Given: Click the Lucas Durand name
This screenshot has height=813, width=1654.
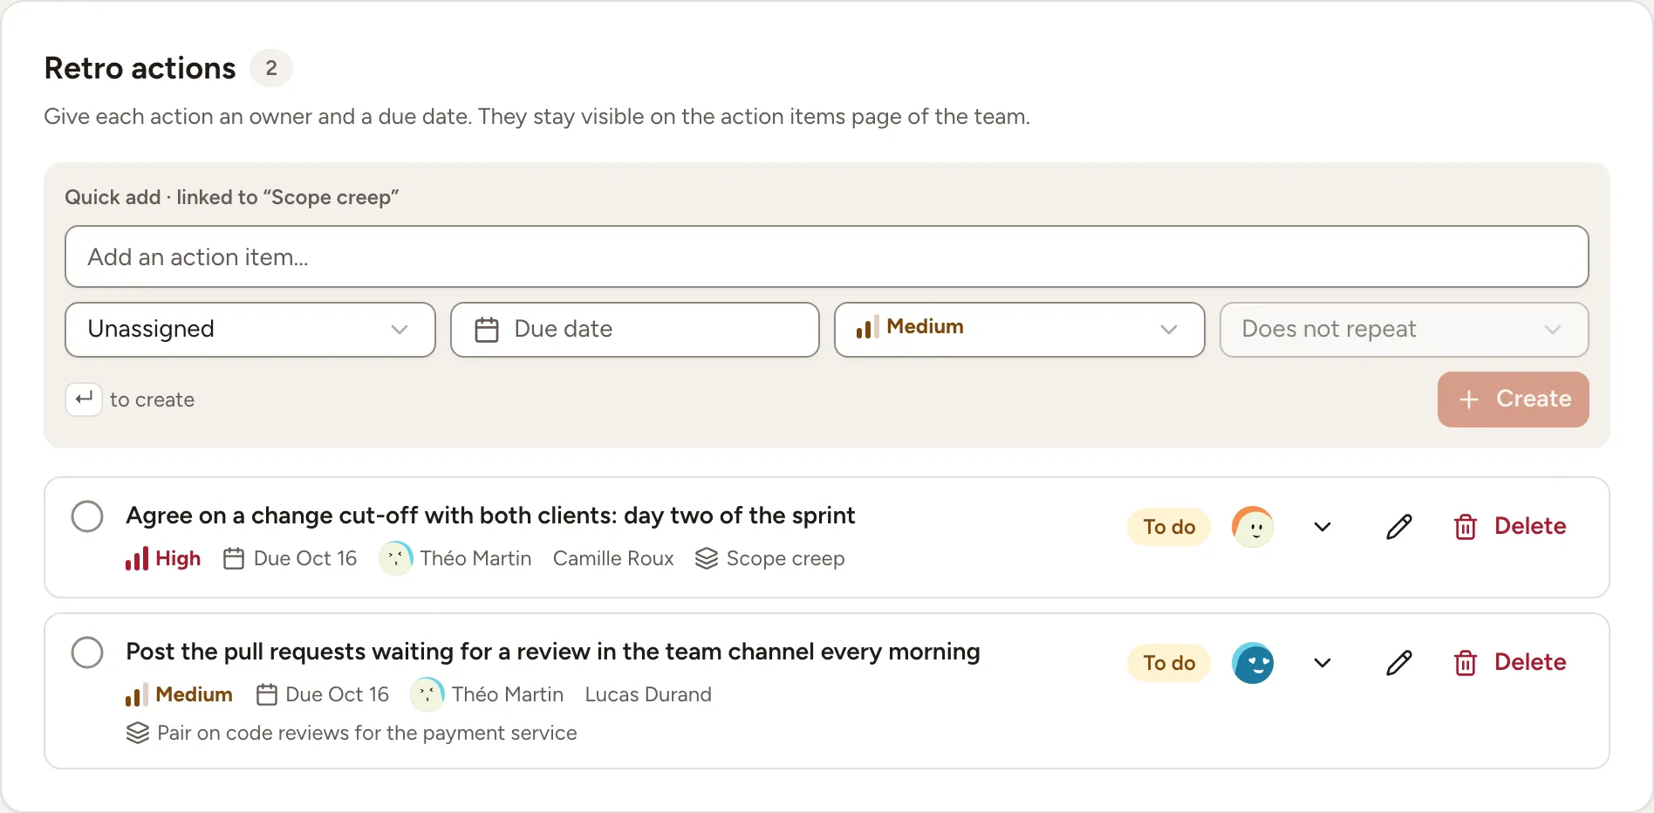Looking at the screenshot, I should pos(648,694).
